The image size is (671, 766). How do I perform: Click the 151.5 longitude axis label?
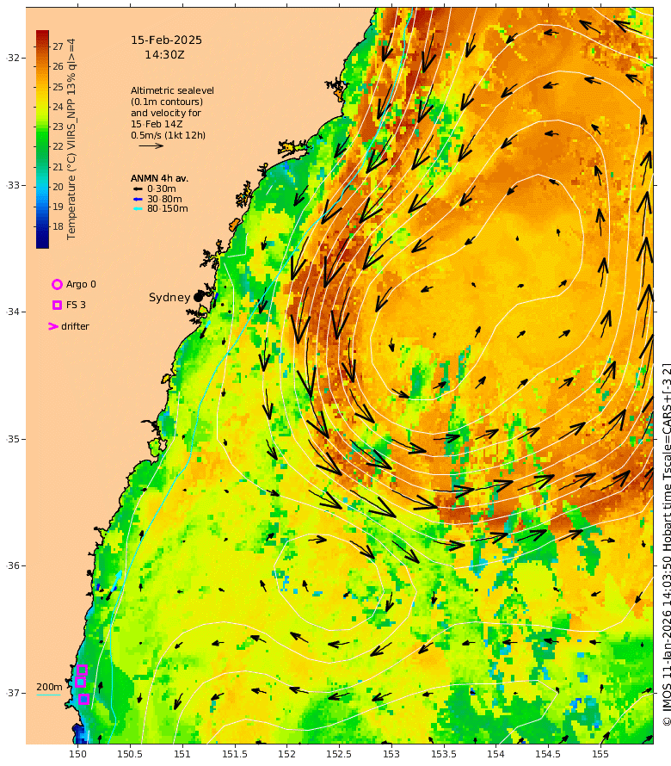234,754
